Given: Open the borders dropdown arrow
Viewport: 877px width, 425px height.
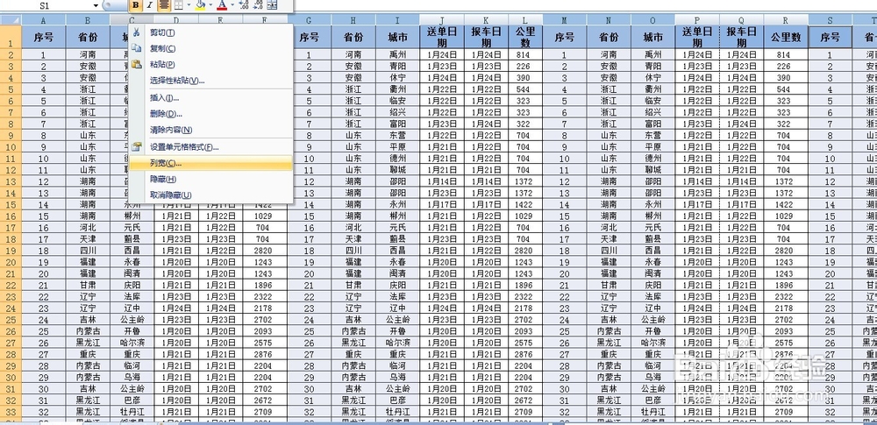Looking at the screenshot, I should pos(189,5).
